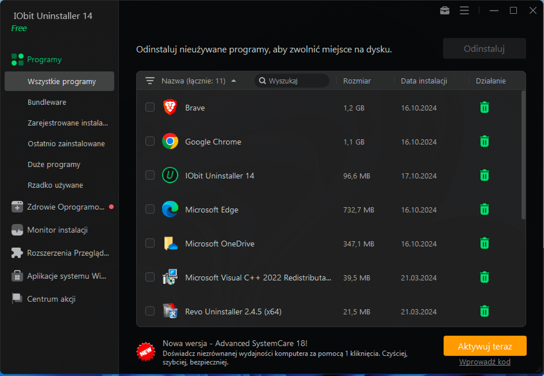This screenshot has width=544, height=376.
Task: Open Zdrowie Oprogramowania section
Action: 66,207
